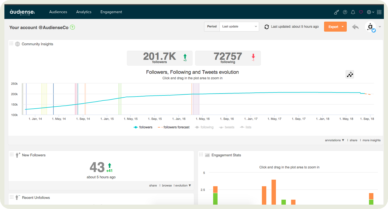Expand the evolution dropdown in New Followers
Image resolution: width=388 pixels, height=209 pixels.
coord(183,186)
